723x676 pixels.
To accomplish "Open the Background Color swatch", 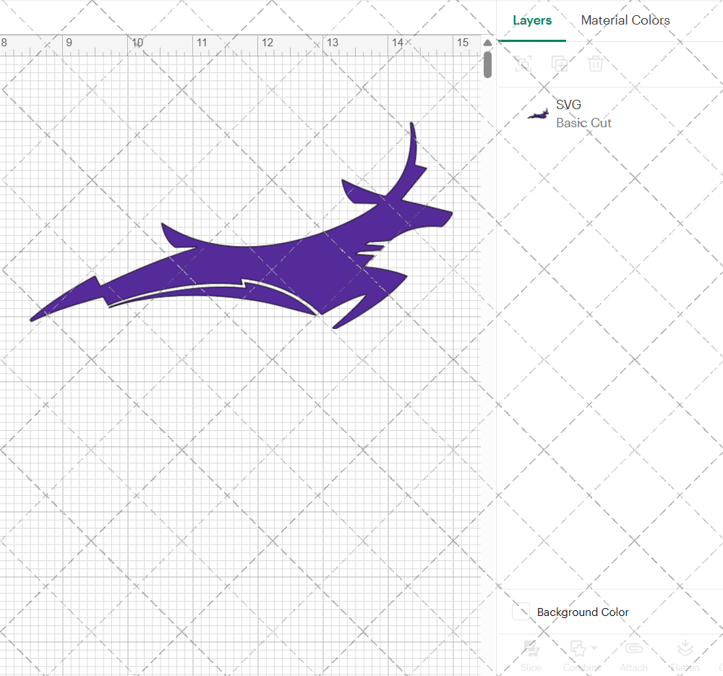I will (x=521, y=612).
